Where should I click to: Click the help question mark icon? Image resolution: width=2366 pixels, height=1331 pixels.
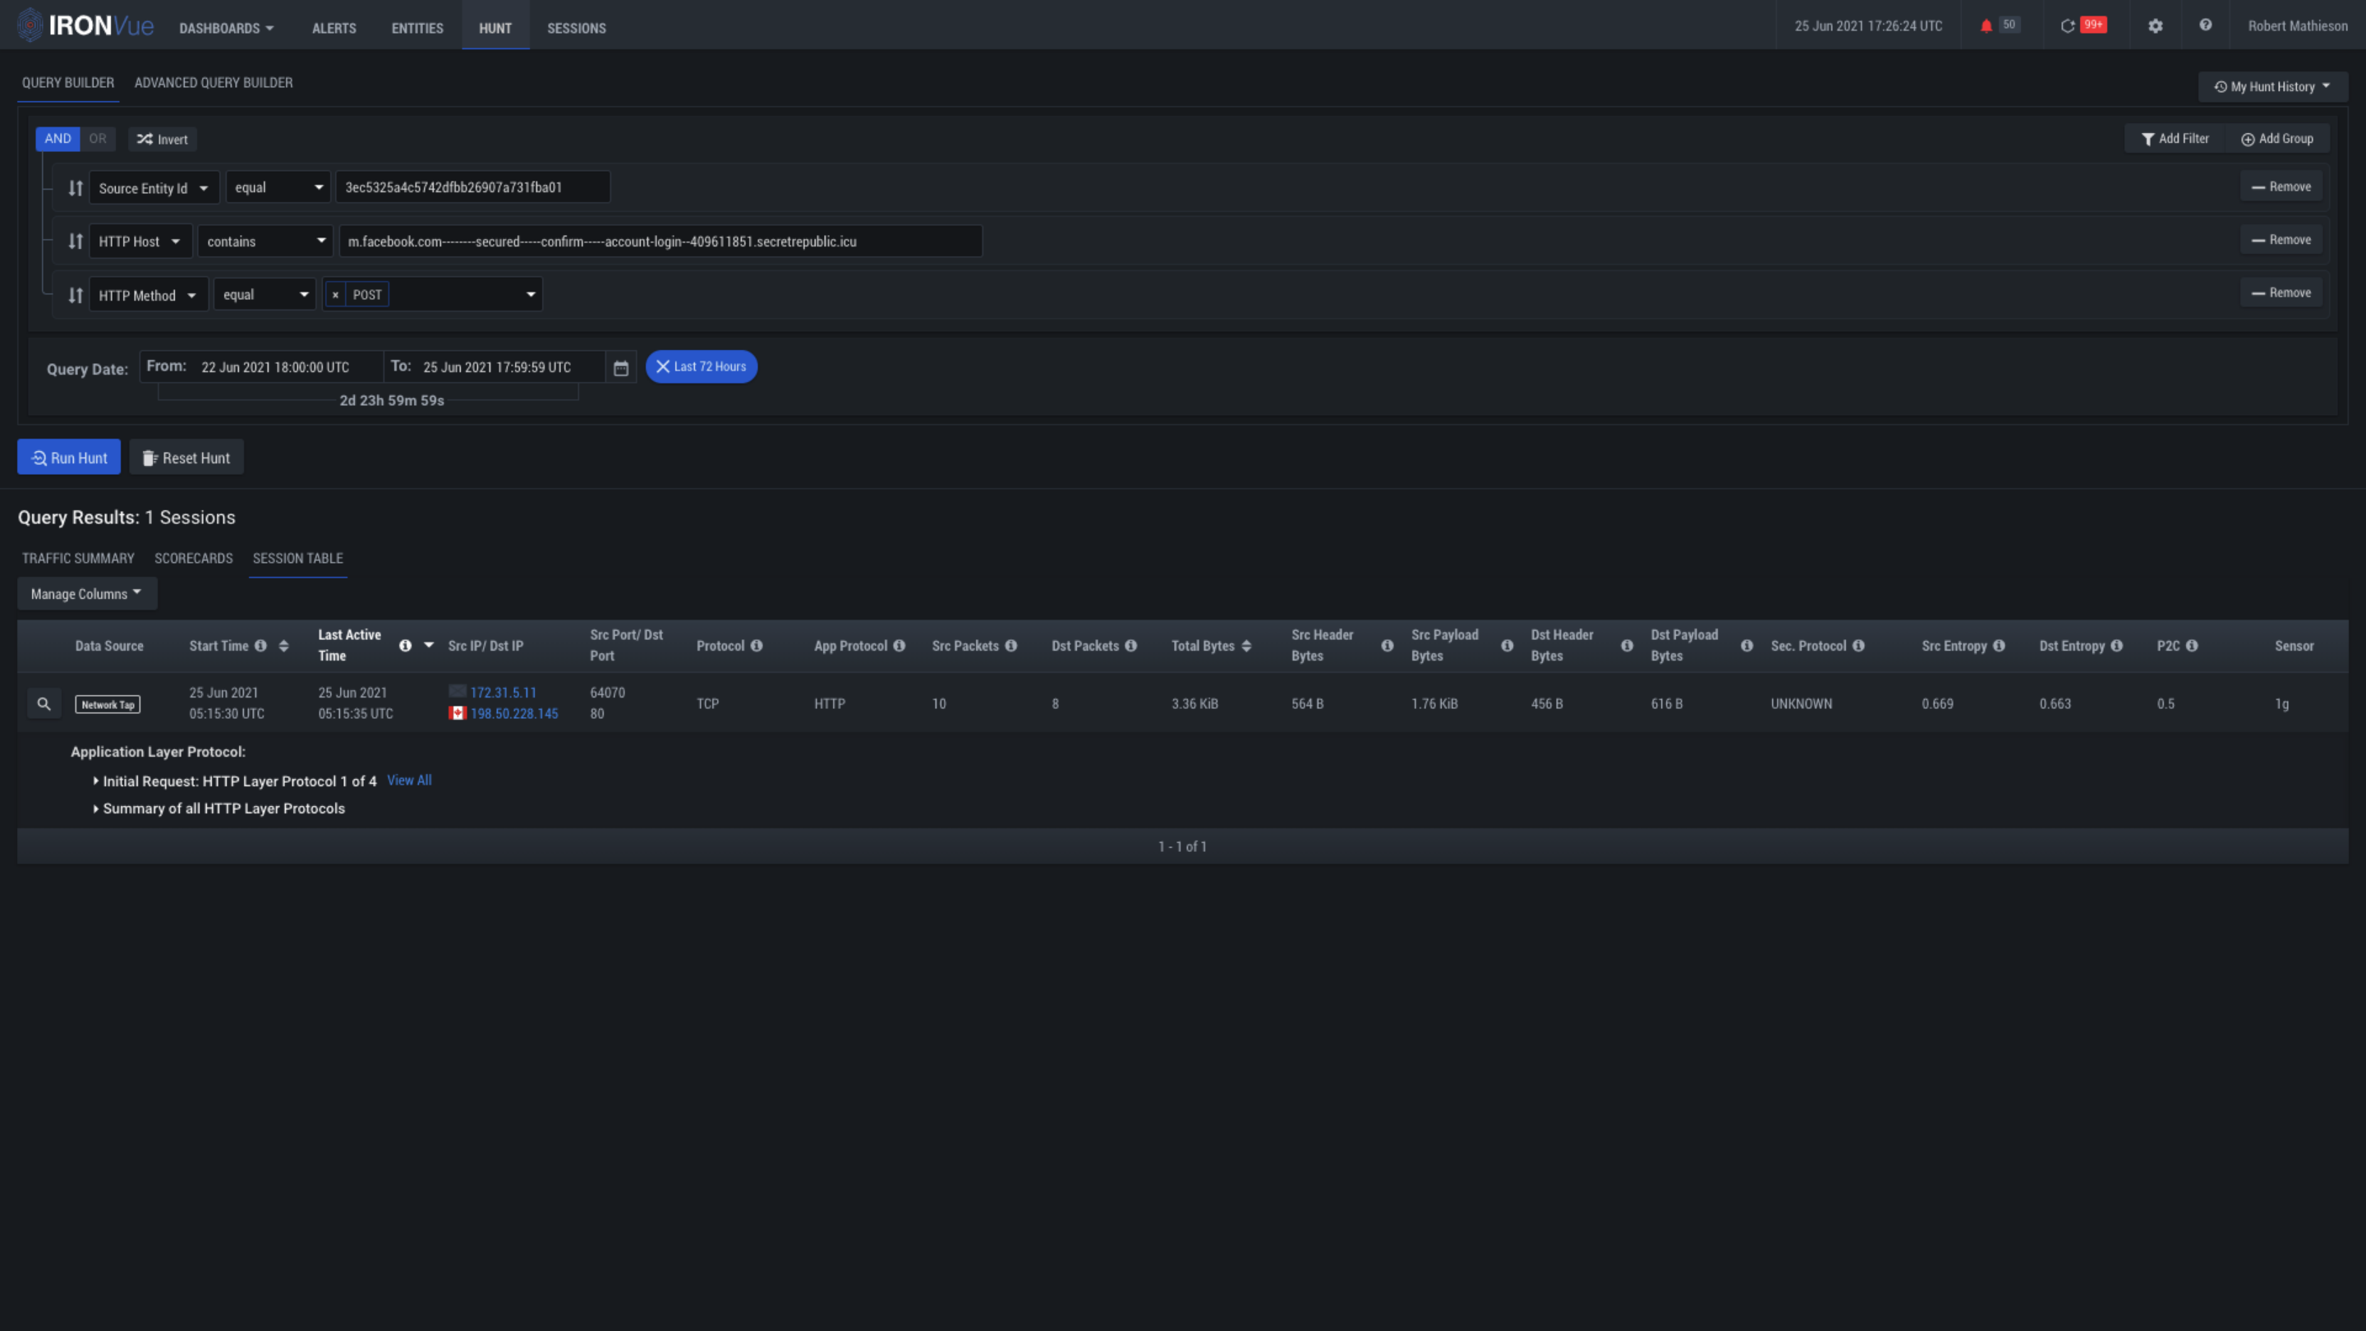2205,25
